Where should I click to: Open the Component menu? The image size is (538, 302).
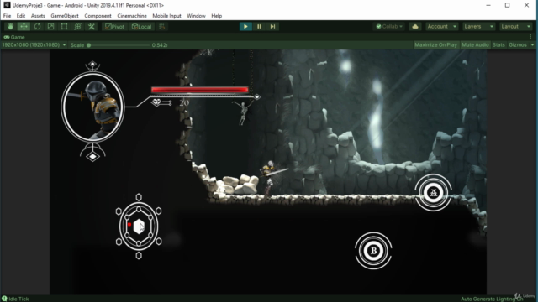pyautogui.click(x=98, y=16)
